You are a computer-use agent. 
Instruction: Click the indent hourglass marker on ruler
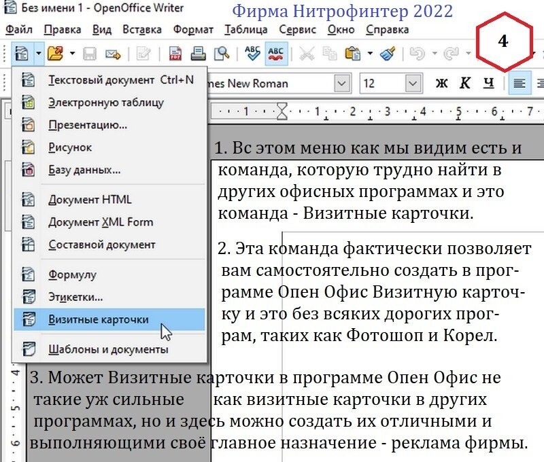pyautogui.click(x=282, y=111)
